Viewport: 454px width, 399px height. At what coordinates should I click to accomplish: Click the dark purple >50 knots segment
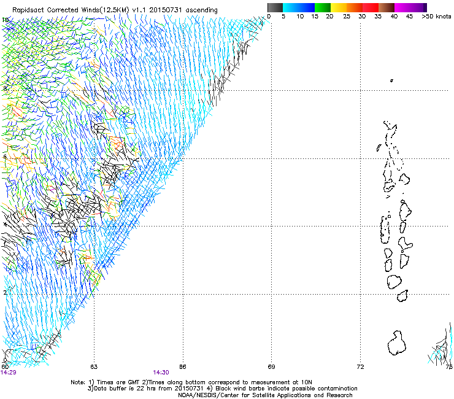coord(425,7)
